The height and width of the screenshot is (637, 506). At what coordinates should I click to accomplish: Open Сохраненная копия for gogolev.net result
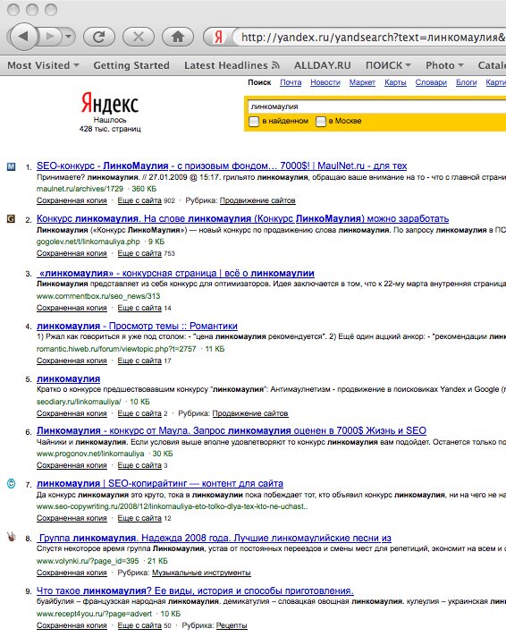pyautogui.click(x=72, y=253)
